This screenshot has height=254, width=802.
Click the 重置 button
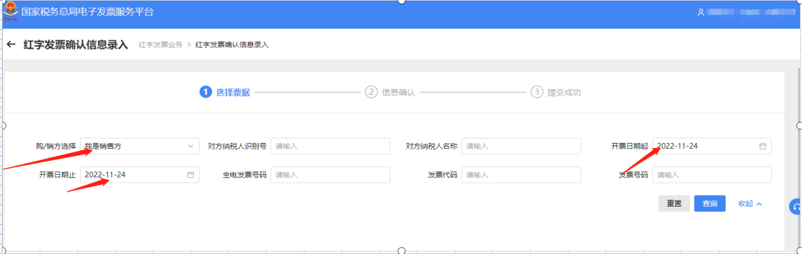[x=674, y=203]
